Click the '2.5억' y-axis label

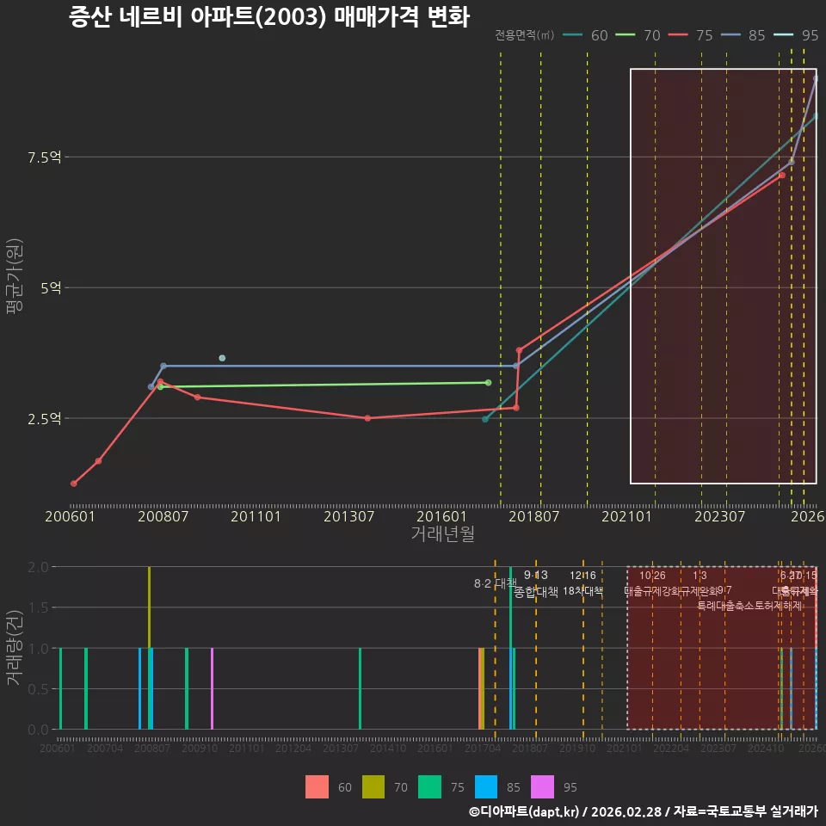click(x=44, y=418)
